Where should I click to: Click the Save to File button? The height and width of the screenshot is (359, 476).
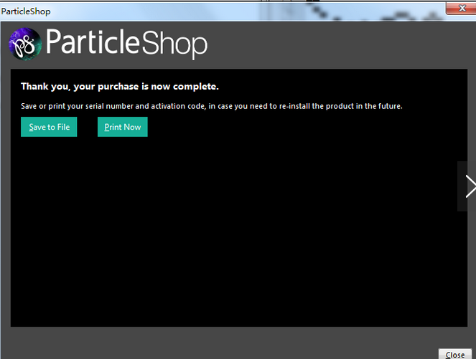point(49,127)
